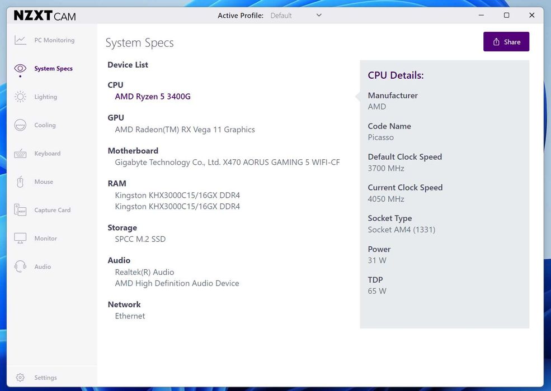The height and width of the screenshot is (391, 551).
Task: Select second Kingston KHX3000C15/16GX RAM entry
Action: [x=177, y=206]
